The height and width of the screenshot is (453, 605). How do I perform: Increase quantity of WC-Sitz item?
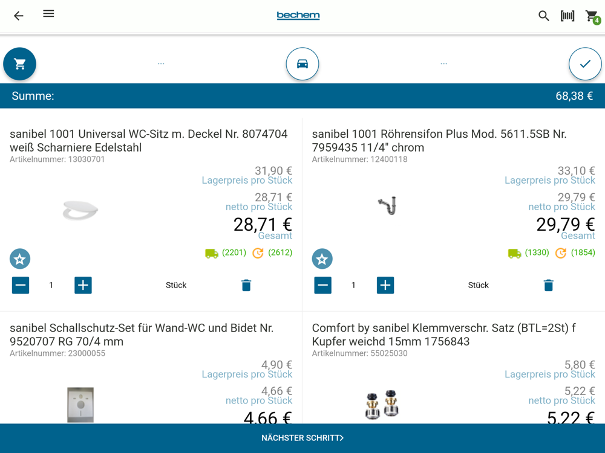83,286
